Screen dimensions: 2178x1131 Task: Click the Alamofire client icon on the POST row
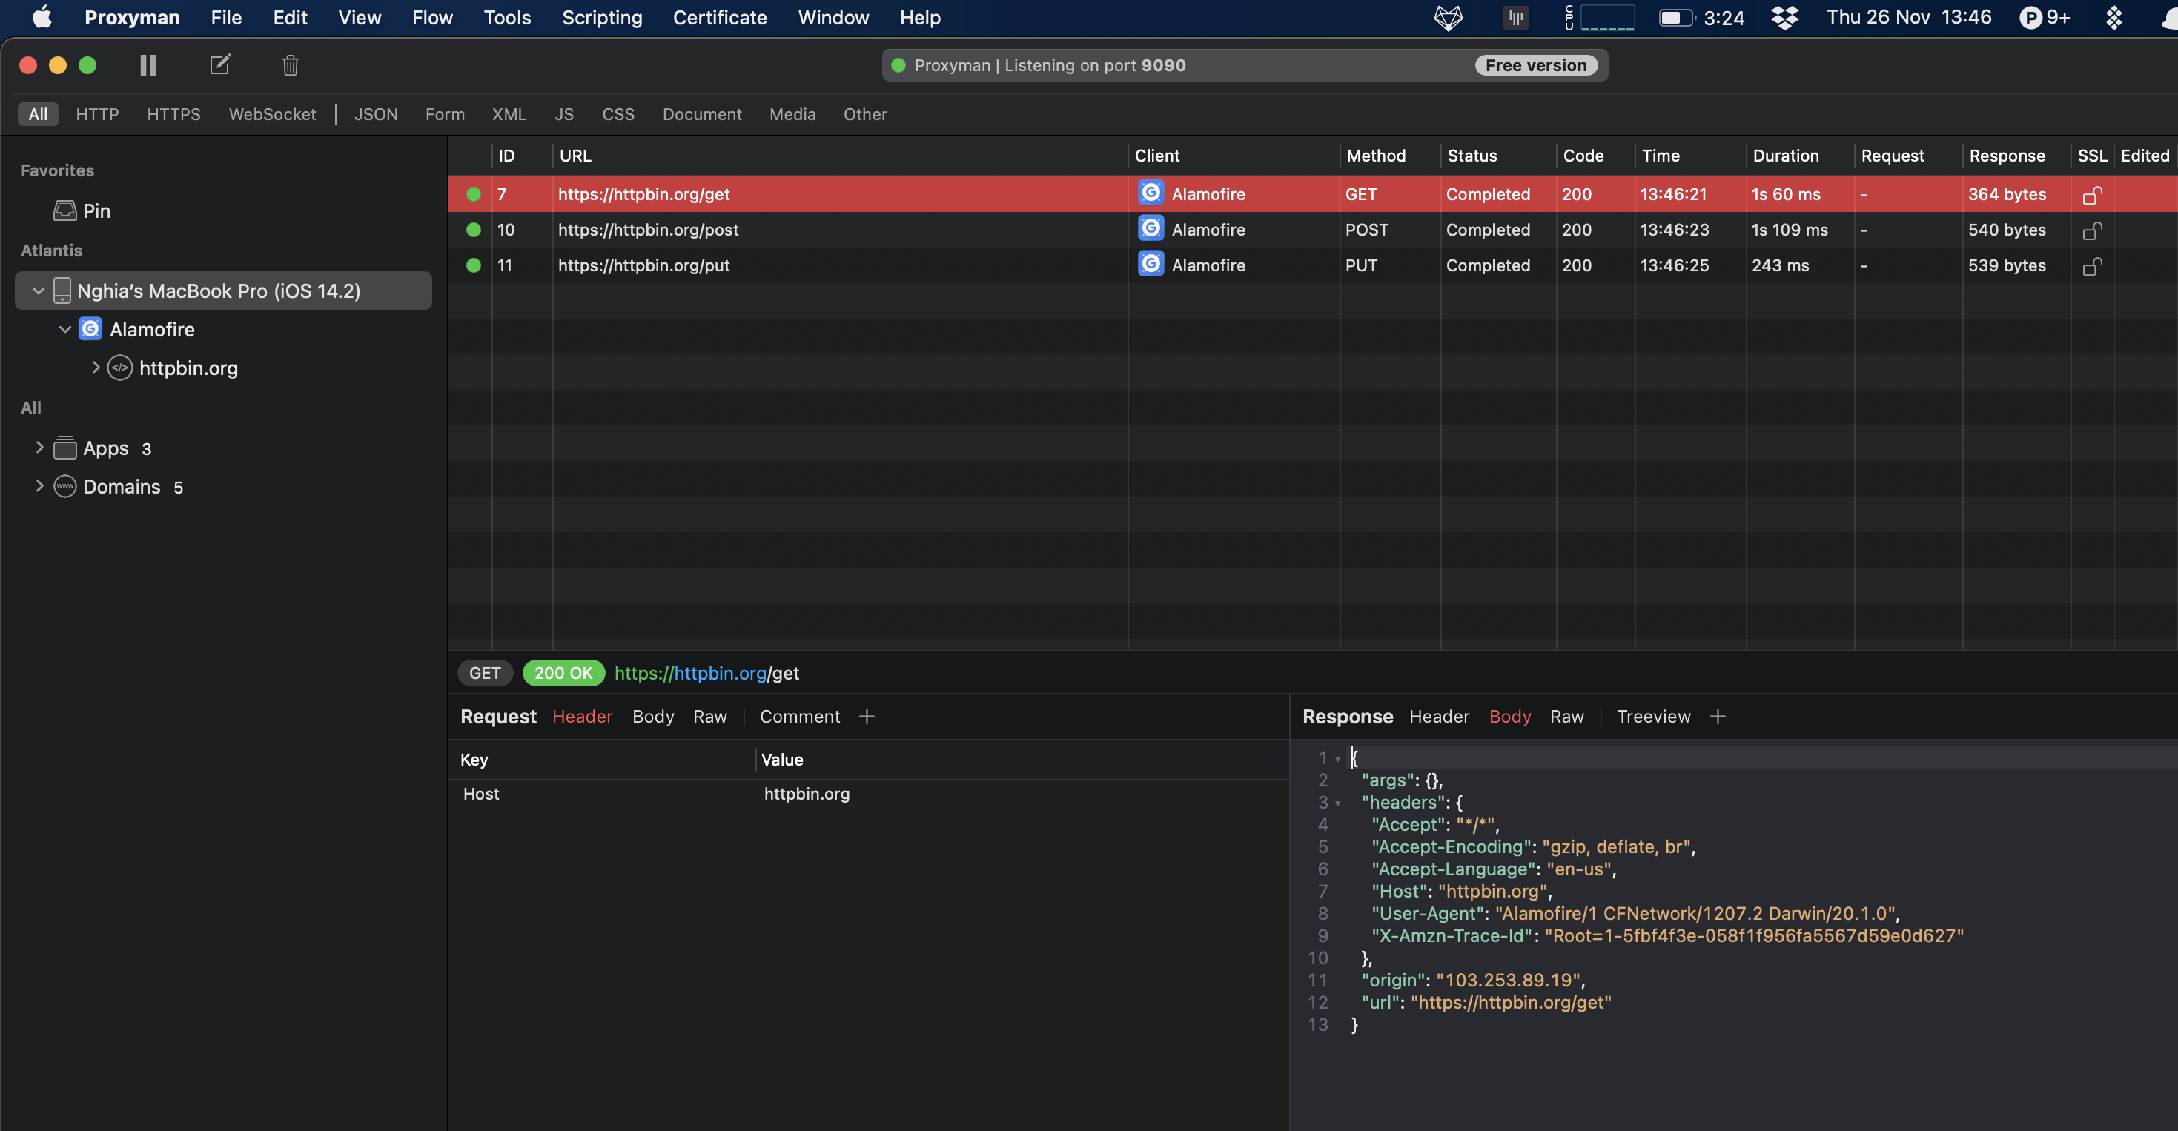1151,228
